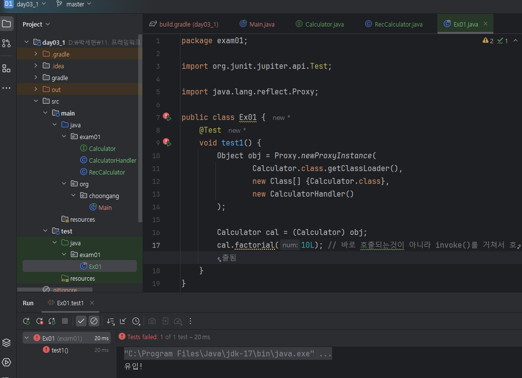Click the camera snapshot icon in Run toolbar
522x378 pixels.
click(152, 321)
